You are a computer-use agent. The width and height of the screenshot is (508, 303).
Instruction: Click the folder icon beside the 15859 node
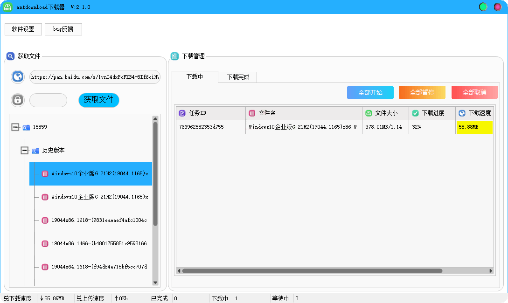pos(26,127)
